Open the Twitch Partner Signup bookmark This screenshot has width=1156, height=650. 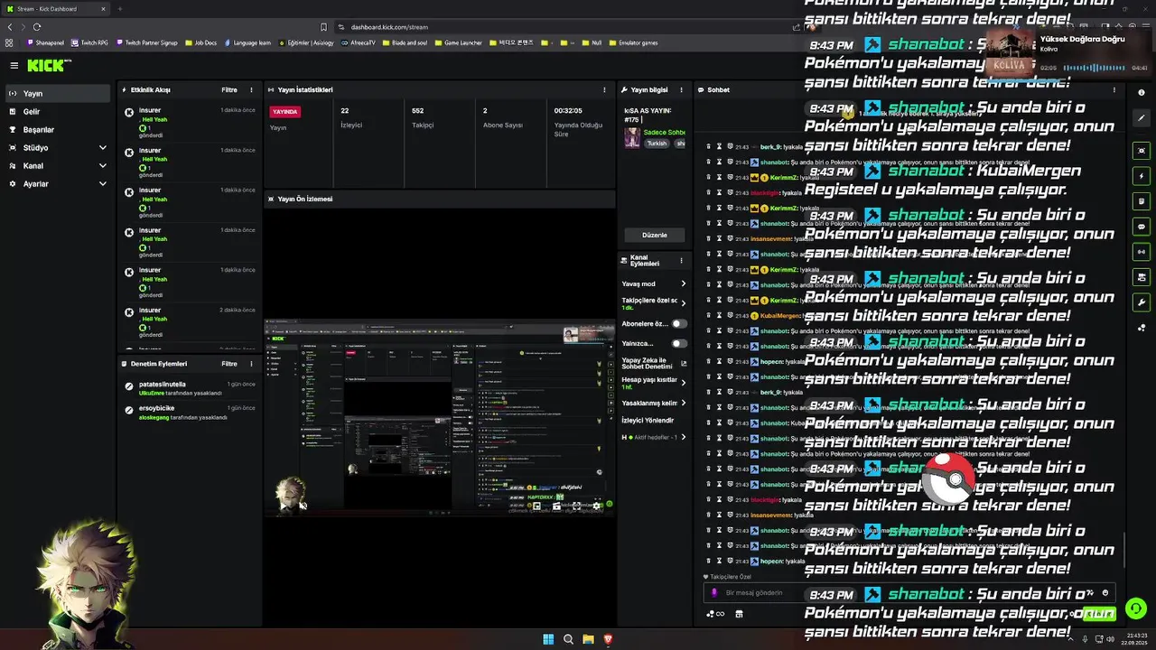pos(146,42)
